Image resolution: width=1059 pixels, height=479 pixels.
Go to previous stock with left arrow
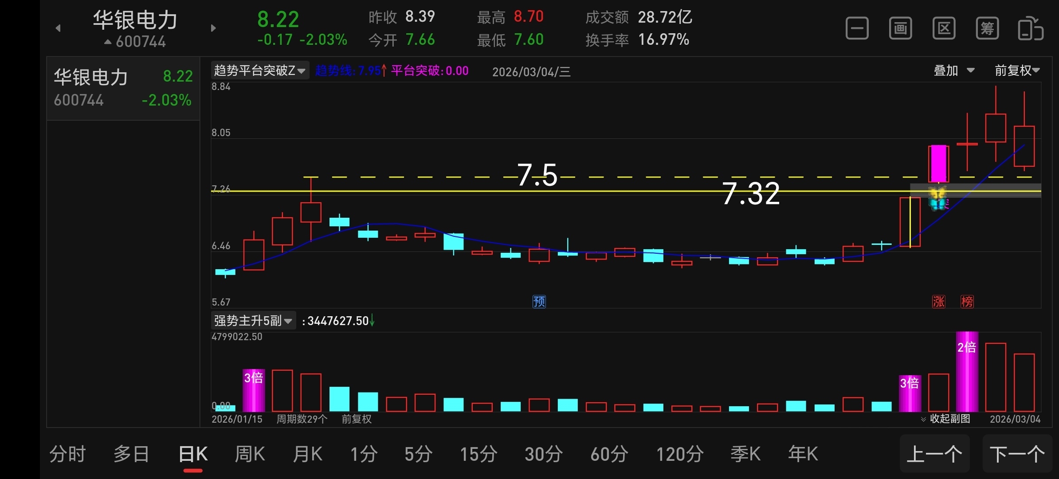[58, 28]
